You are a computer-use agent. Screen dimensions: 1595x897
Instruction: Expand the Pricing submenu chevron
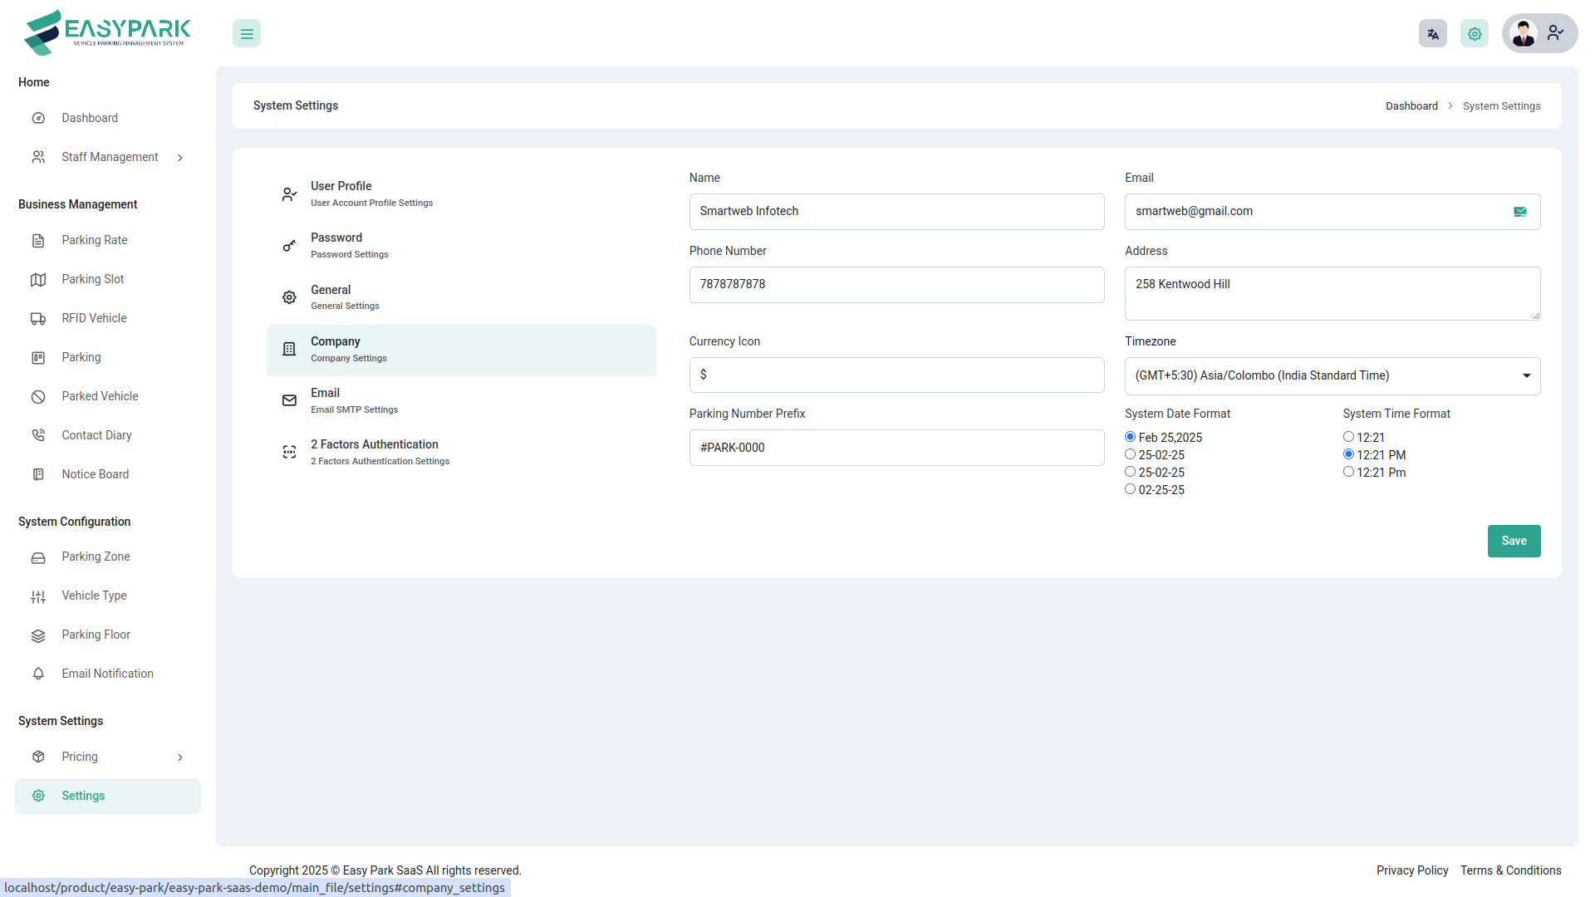(180, 757)
